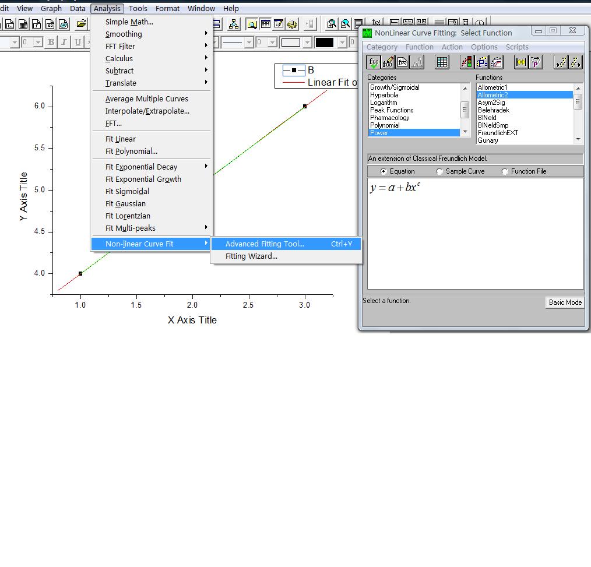Screen dimensions: 591x567
Task: Click the pencil-on-window toolbar icon
Action: 279,24
